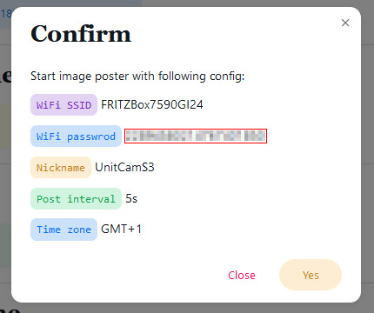Click the blurred WiFi password value

pos(196,136)
